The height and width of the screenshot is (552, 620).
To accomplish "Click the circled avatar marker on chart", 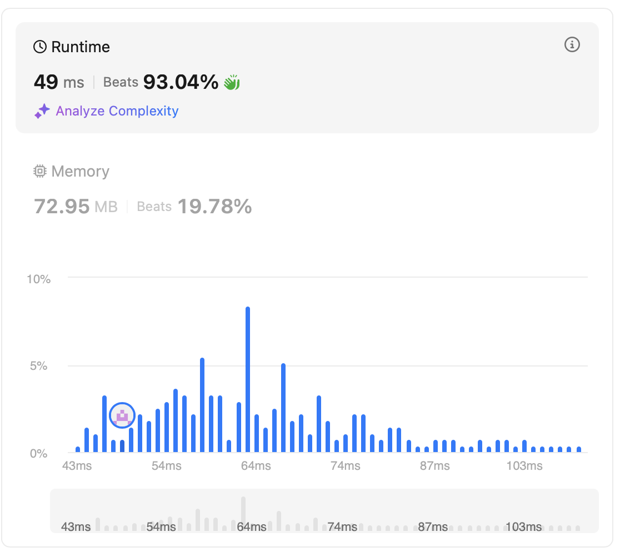I will click(122, 415).
